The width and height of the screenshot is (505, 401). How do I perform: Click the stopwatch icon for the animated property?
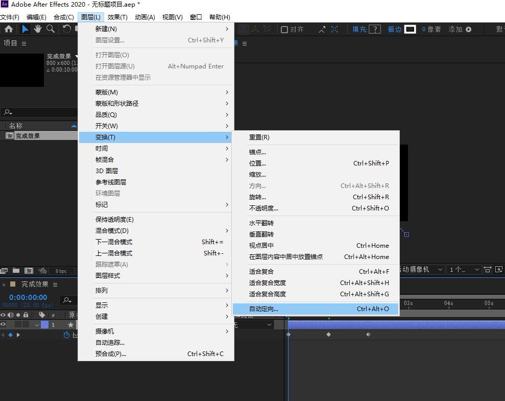click(66, 335)
